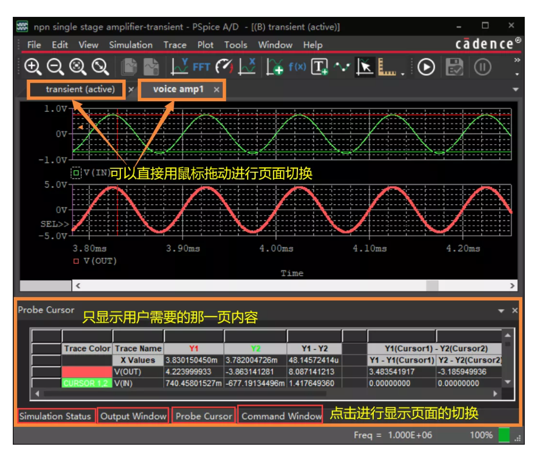Open the View menu
535x460 pixels.
tap(89, 45)
